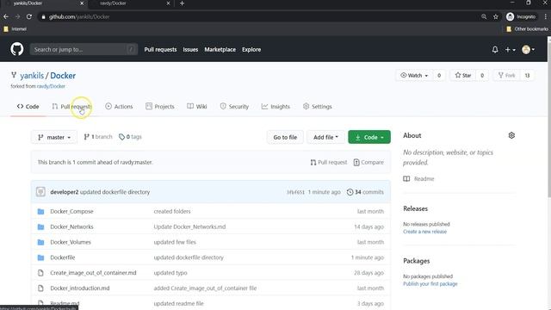This screenshot has height=310, width=551.
Task: Open the Internet bookmarks folder
Action: (15, 29)
